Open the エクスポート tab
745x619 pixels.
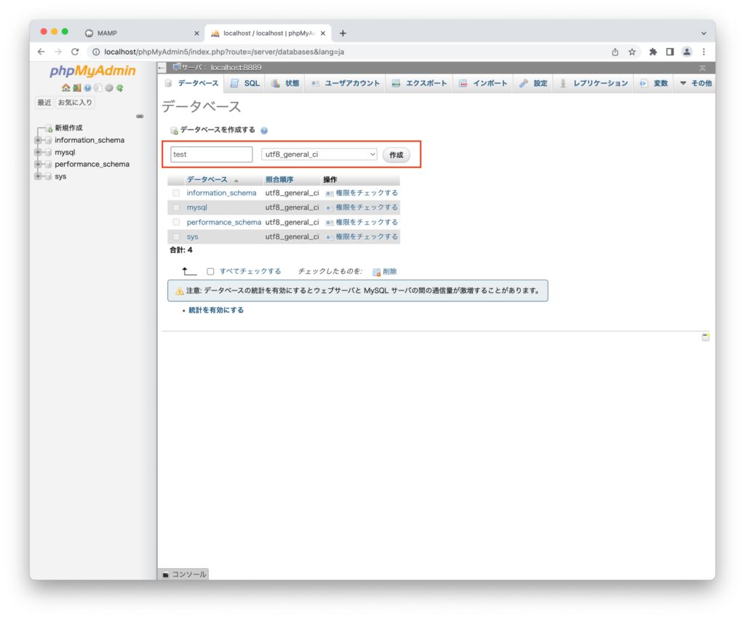[419, 84]
